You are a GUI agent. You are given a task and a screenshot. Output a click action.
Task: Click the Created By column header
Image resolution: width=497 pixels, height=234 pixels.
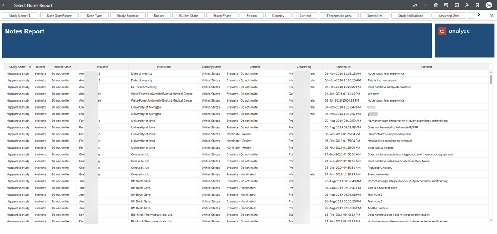point(304,67)
